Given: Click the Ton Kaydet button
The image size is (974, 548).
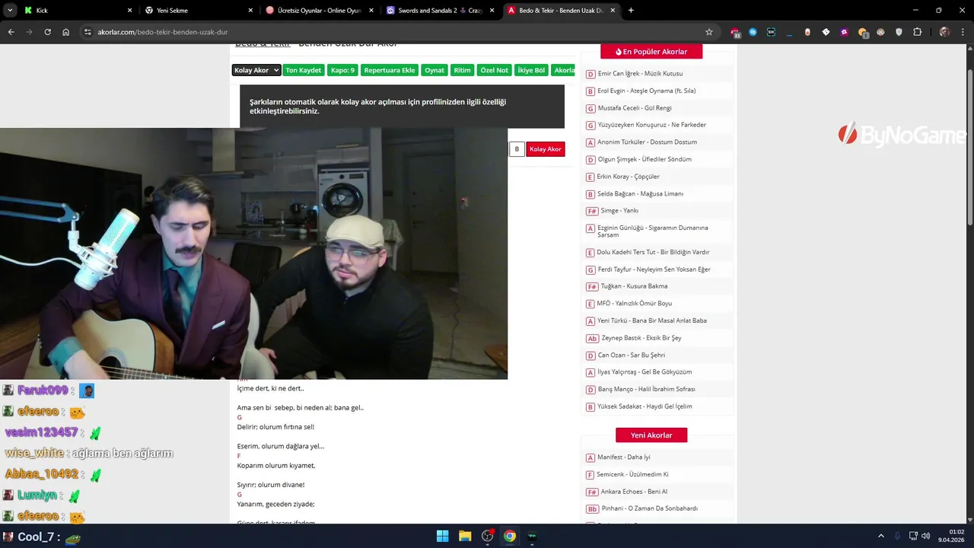Looking at the screenshot, I should (x=304, y=70).
